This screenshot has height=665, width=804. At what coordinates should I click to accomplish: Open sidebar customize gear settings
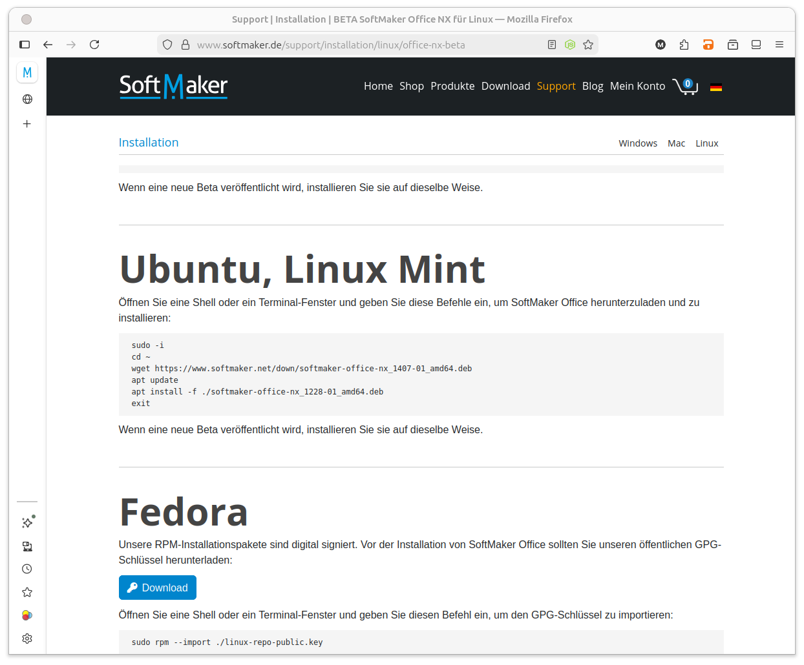click(27, 639)
